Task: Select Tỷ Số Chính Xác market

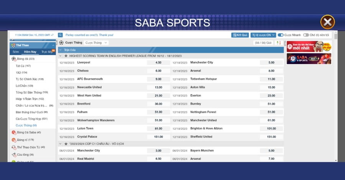Action: click(x=30, y=79)
